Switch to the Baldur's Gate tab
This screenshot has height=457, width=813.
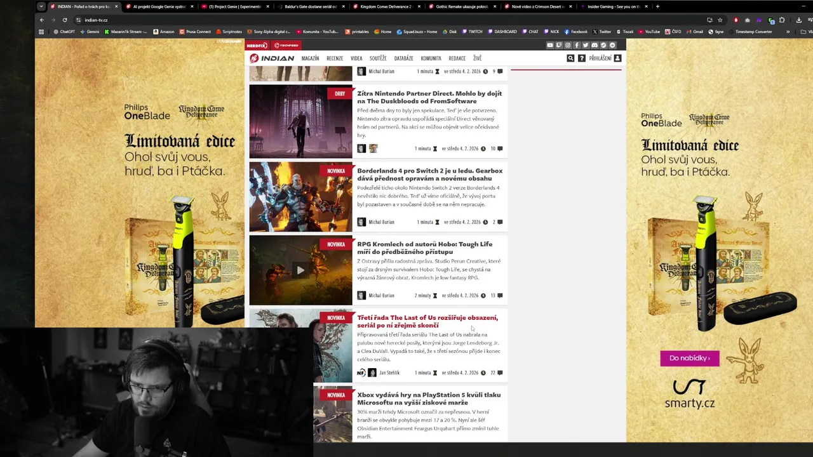point(310,6)
